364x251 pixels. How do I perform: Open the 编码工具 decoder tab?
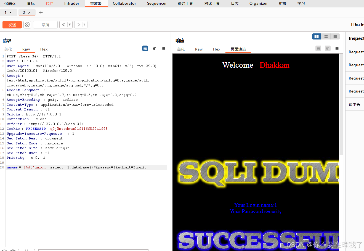click(x=185, y=3)
